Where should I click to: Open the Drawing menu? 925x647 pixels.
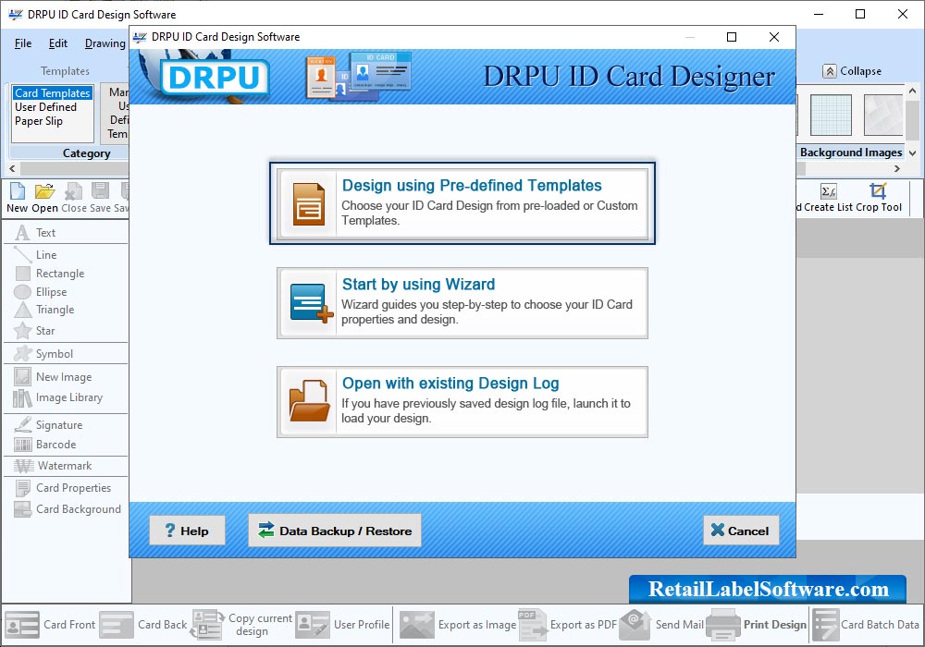[x=105, y=43]
